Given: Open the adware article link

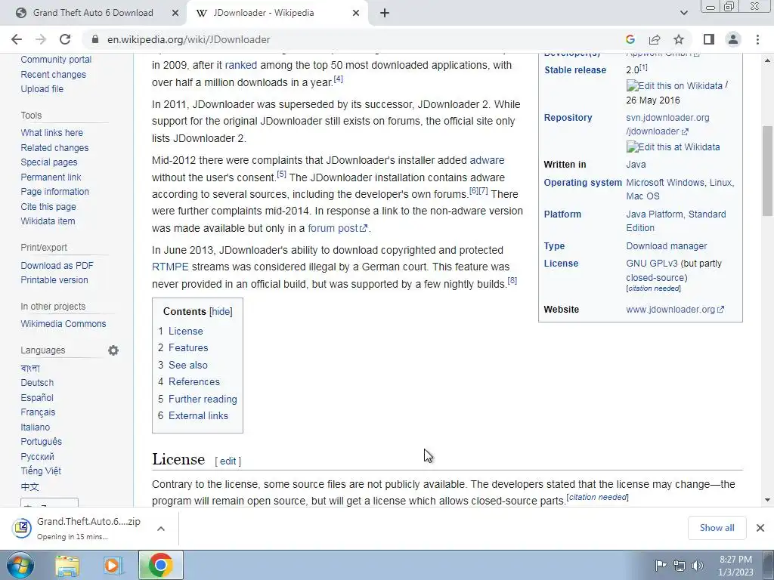Looking at the screenshot, I should tap(487, 160).
